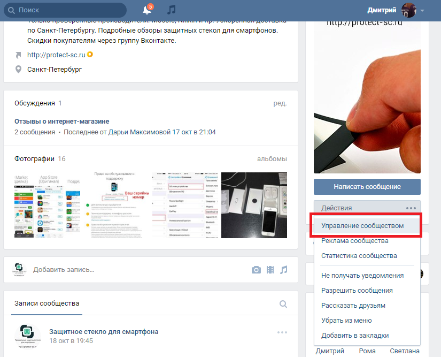Open the protect-sc.ru website link
441x357 pixels.
[56, 55]
